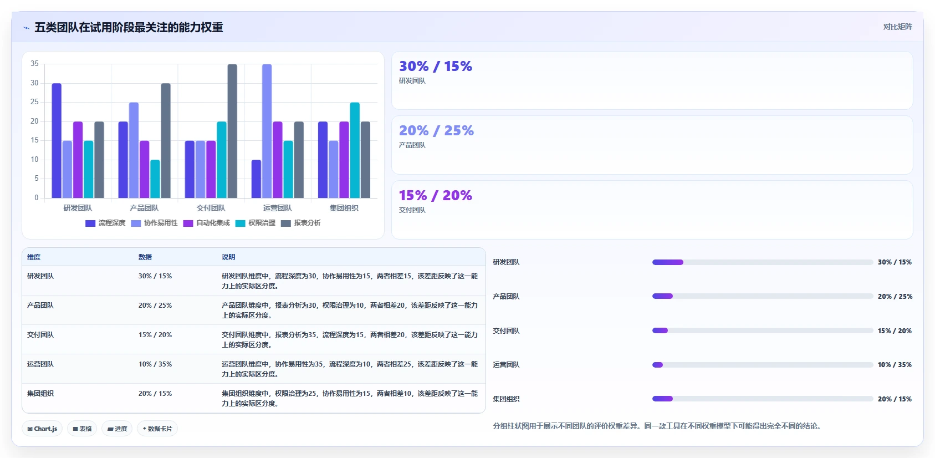Click the 集团组织 label in progress list
The width and height of the screenshot is (935, 458).
coord(506,399)
